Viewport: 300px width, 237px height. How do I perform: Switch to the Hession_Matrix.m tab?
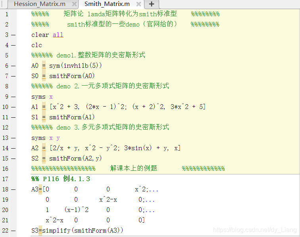pyautogui.click(x=40, y=4)
